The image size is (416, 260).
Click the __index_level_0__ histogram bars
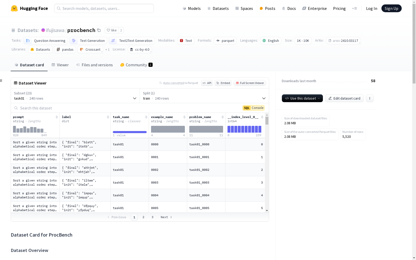pos(244,129)
